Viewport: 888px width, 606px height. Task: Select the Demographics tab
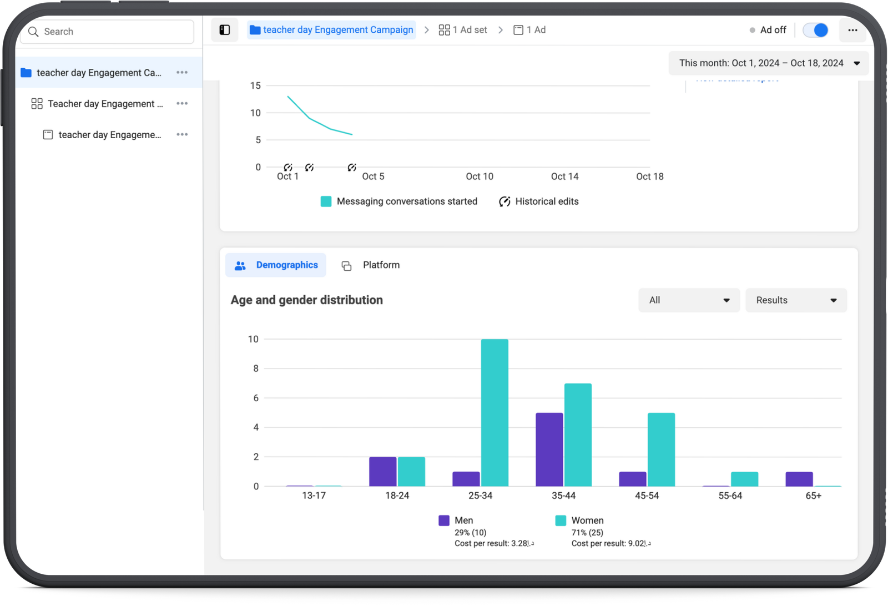click(x=276, y=265)
